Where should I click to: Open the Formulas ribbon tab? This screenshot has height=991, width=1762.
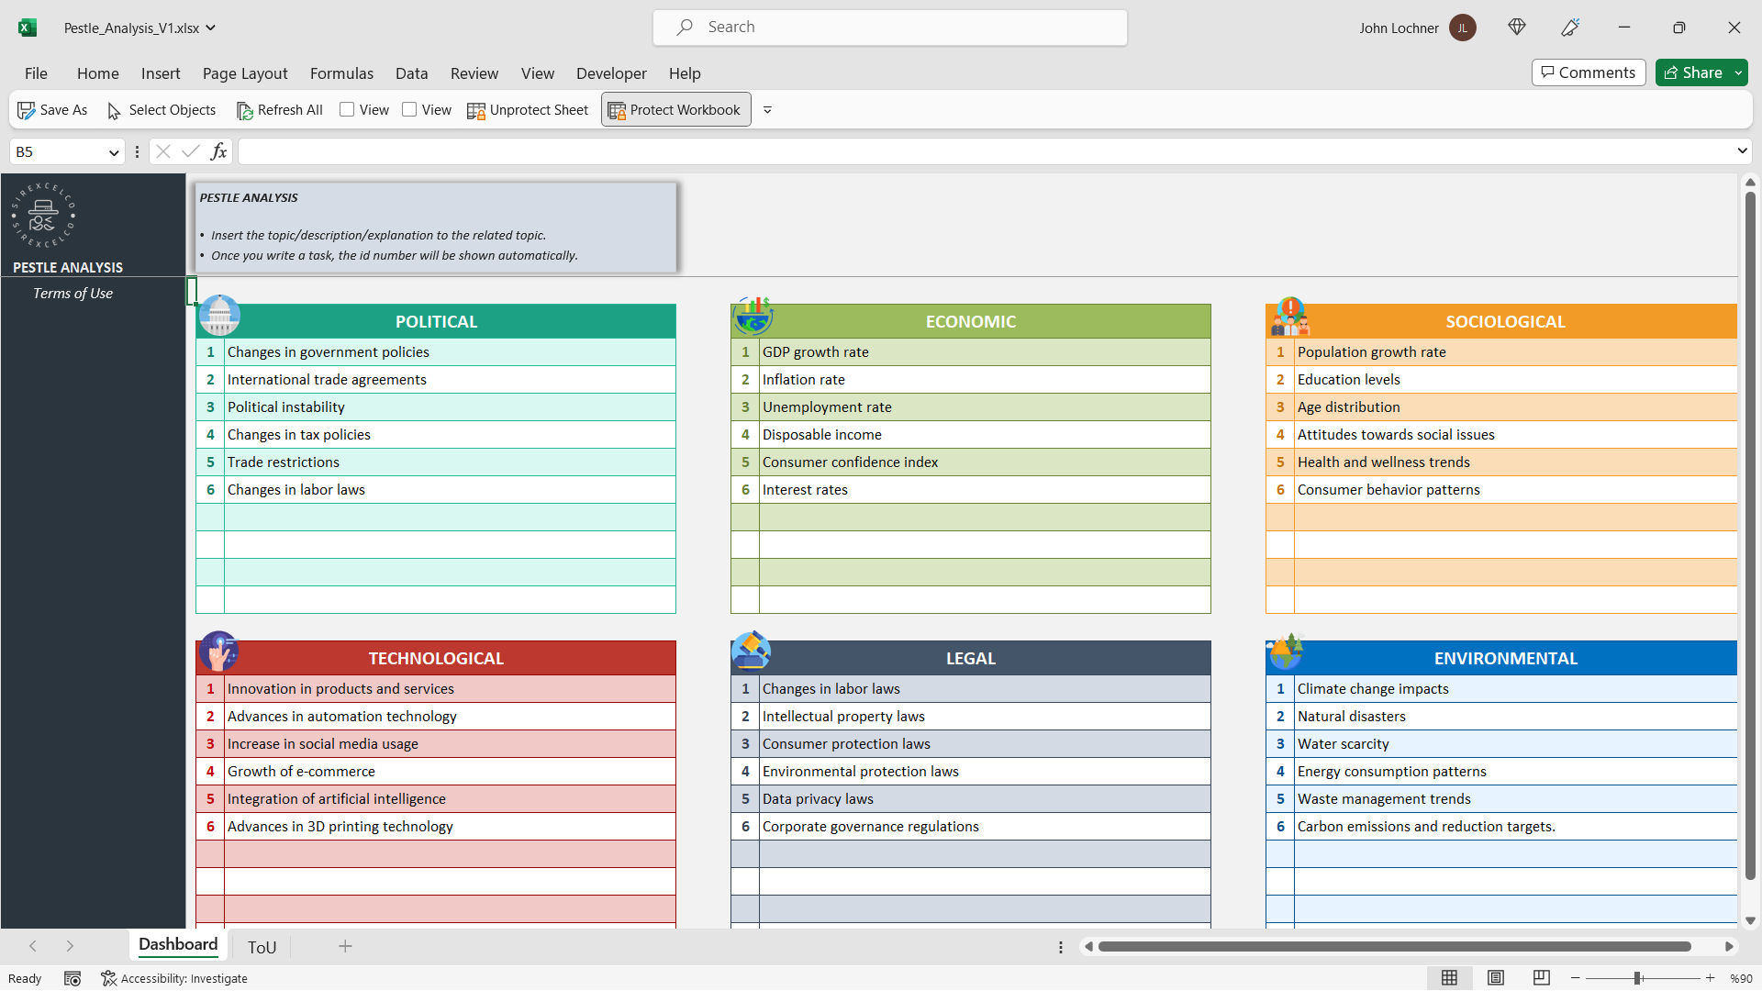point(341,73)
